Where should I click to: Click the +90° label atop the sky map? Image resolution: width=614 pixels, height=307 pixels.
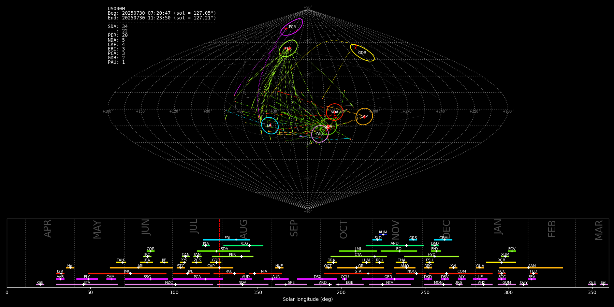click(x=308, y=8)
